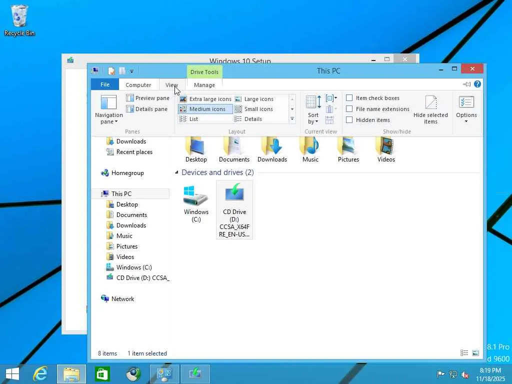Viewport: 512px width, 384px height.
Task: Launch Internet Explorer from taskbar
Action: pyautogui.click(x=40, y=374)
